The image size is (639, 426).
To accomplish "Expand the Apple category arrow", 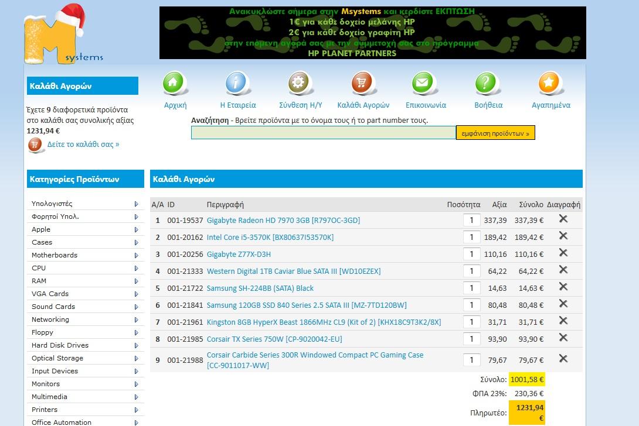I will tap(137, 230).
